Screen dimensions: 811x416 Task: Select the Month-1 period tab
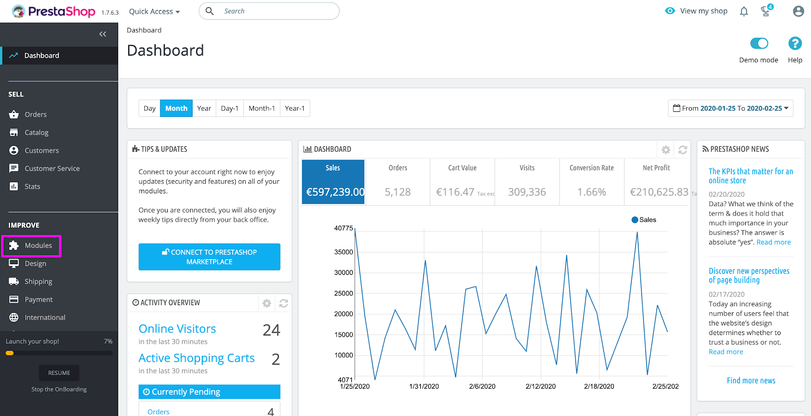click(x=262, y=108)
